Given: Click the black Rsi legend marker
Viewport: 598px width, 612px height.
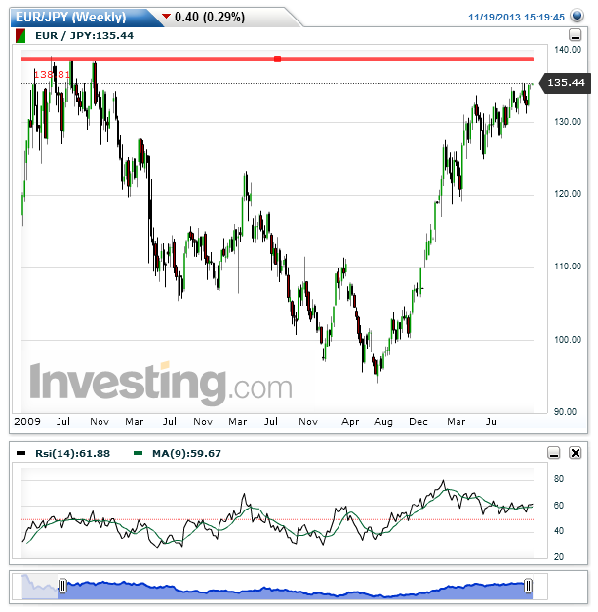Looking at the screenshot, I should point(20,453).
